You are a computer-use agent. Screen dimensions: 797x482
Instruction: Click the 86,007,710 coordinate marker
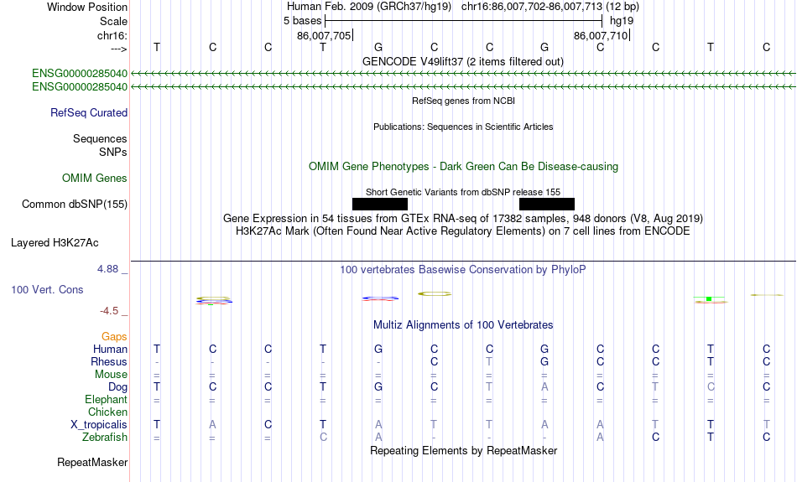[602, 35]
